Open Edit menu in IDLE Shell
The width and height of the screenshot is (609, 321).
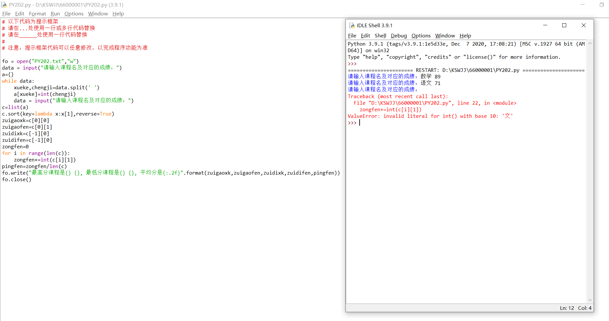coord(366,35)
